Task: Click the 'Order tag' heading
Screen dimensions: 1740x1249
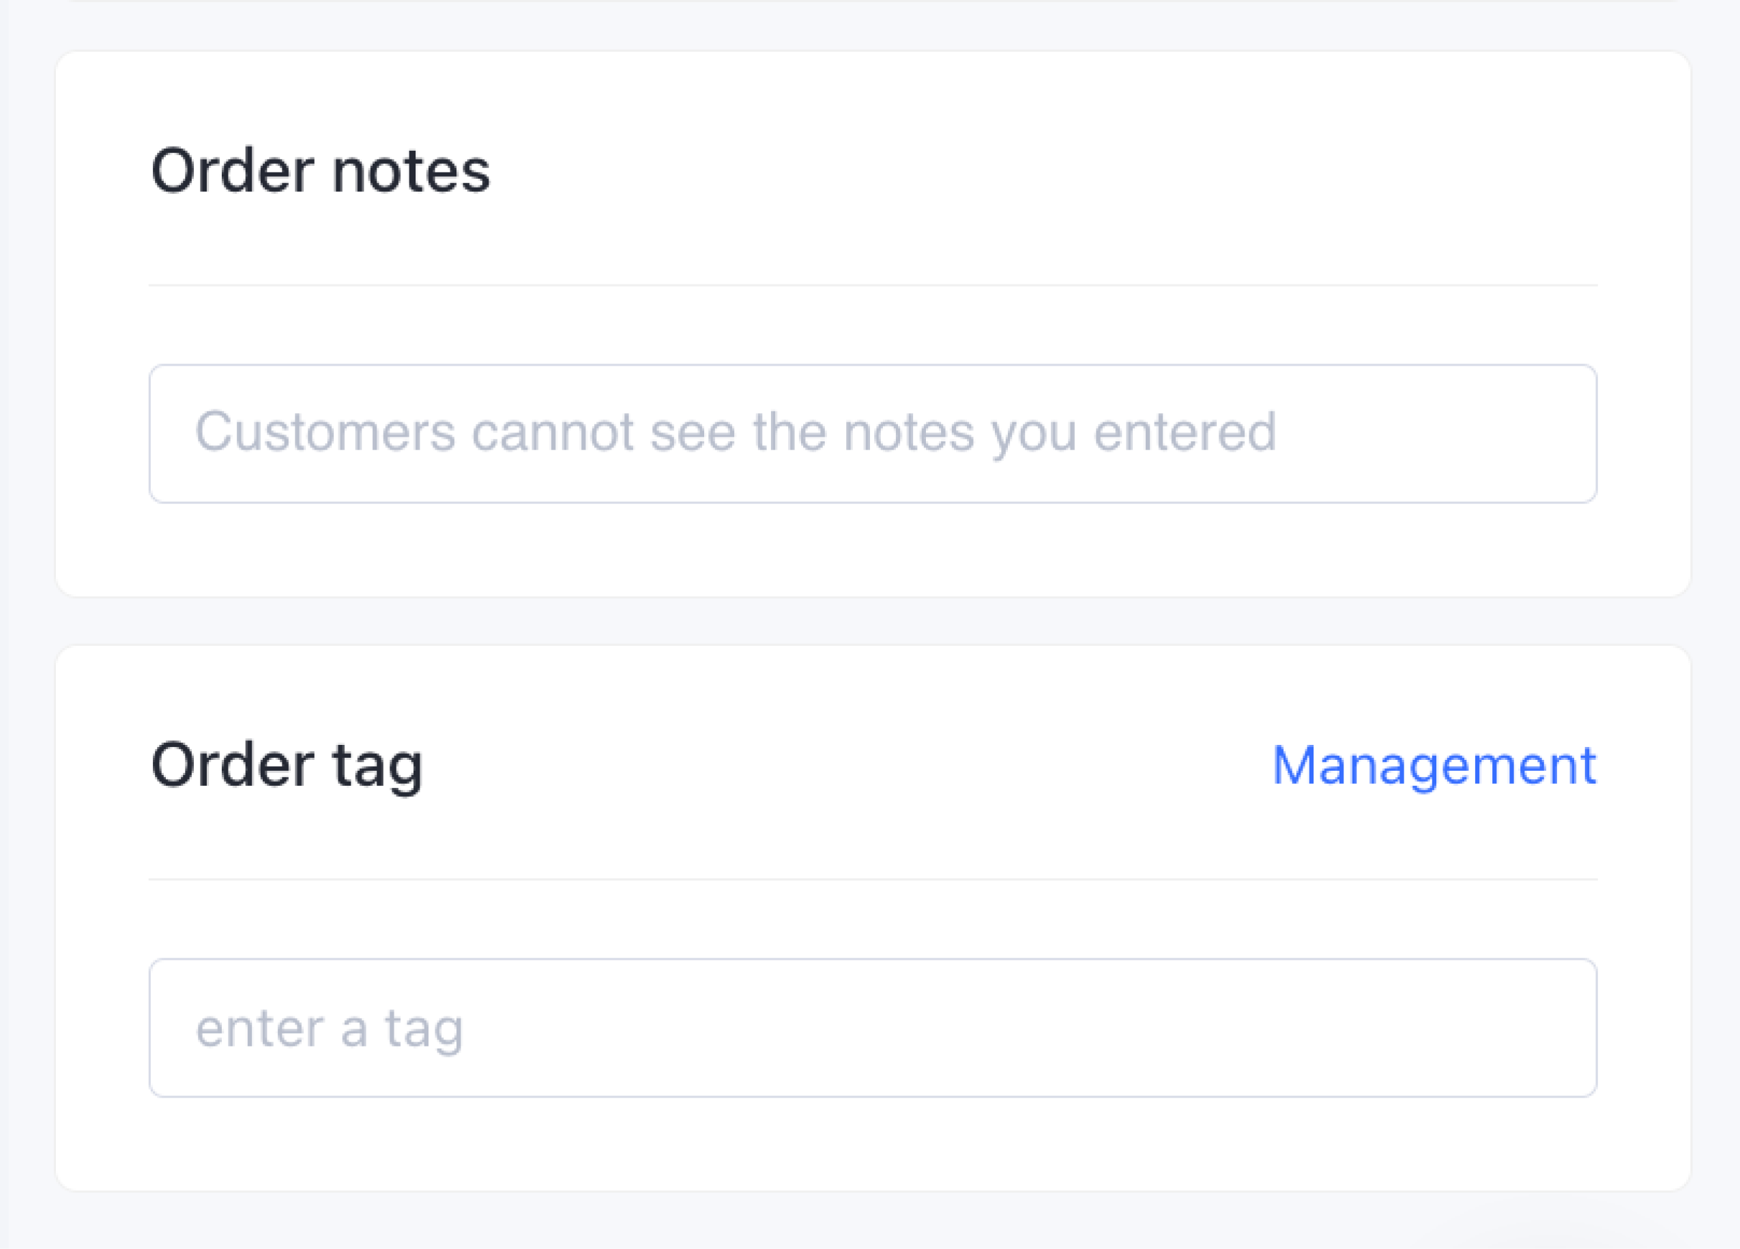Action: (287, 765)
